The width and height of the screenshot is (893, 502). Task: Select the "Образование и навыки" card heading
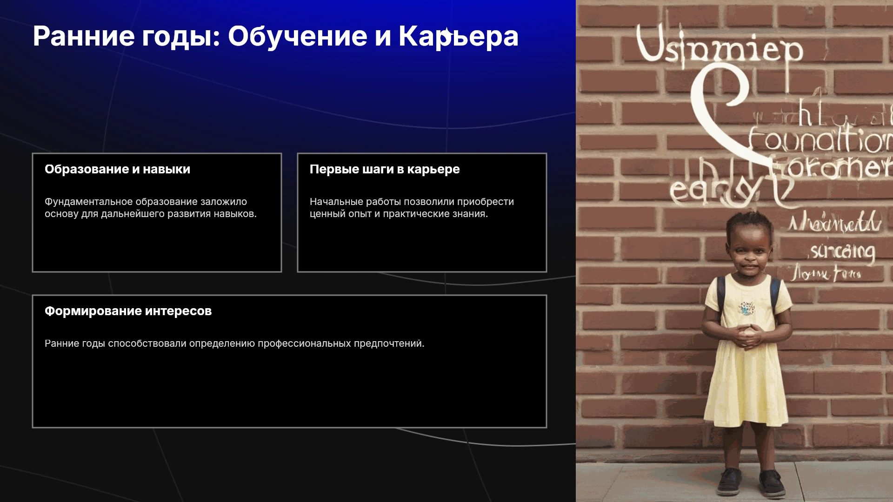[x=117, y=169]
